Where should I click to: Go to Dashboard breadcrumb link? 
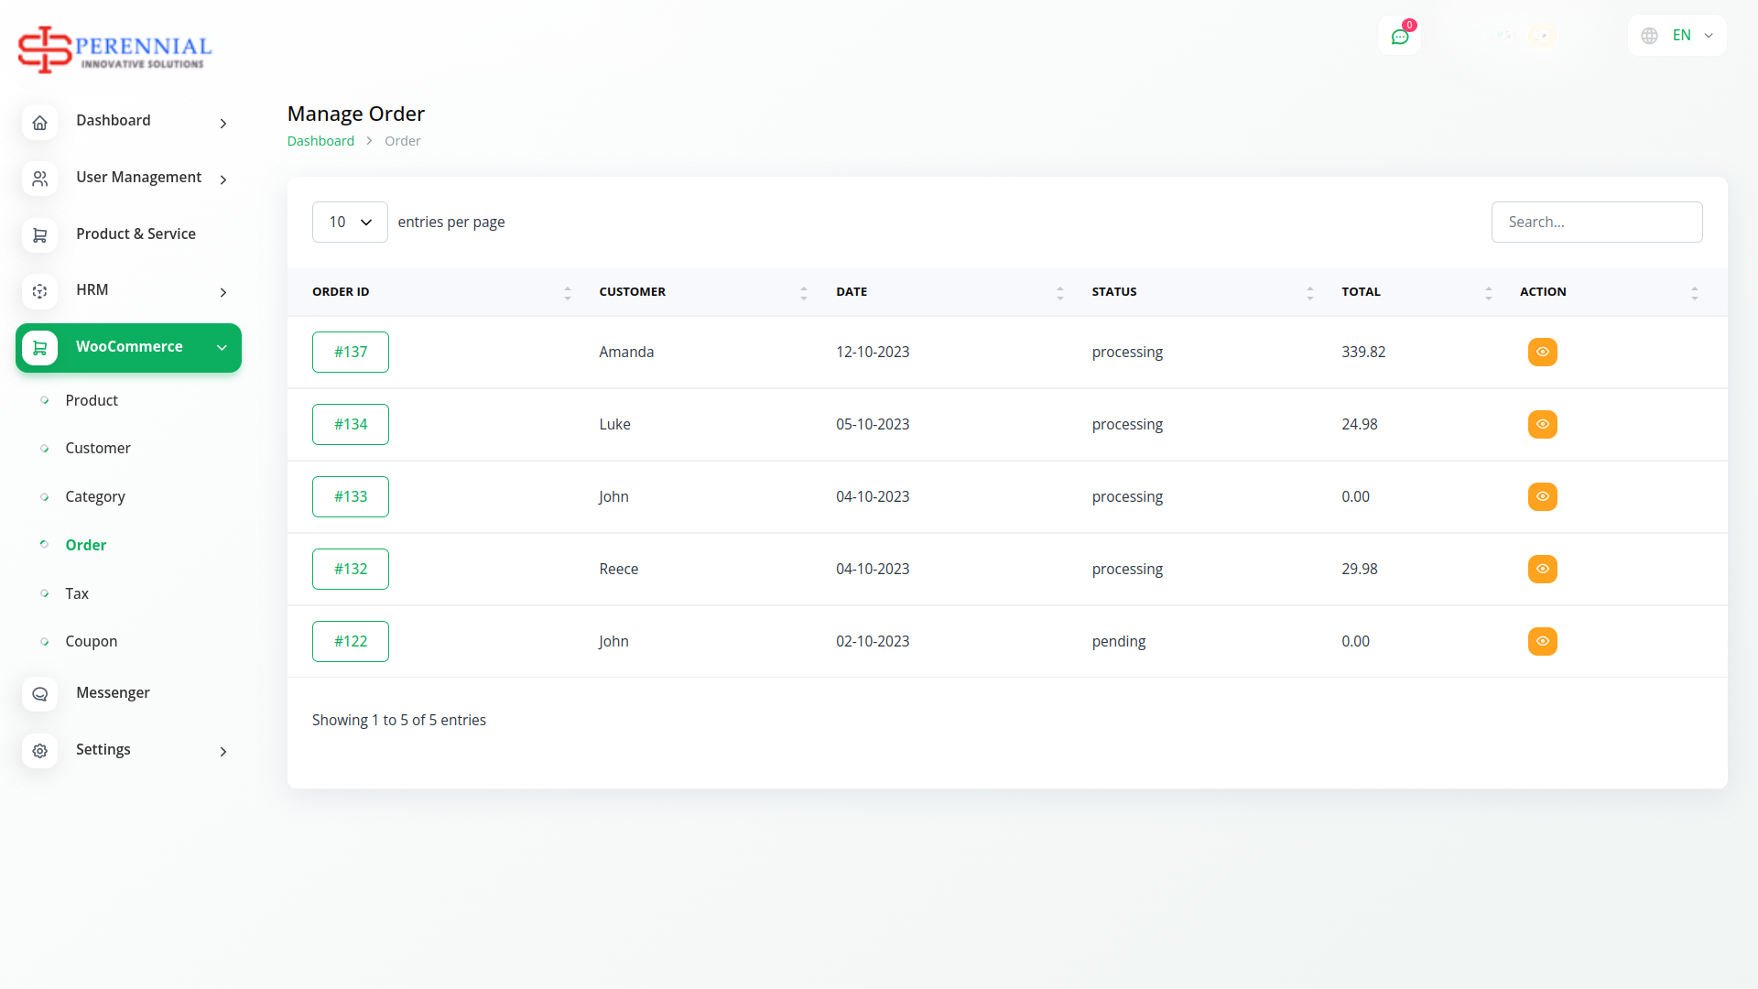pos(320,141)
